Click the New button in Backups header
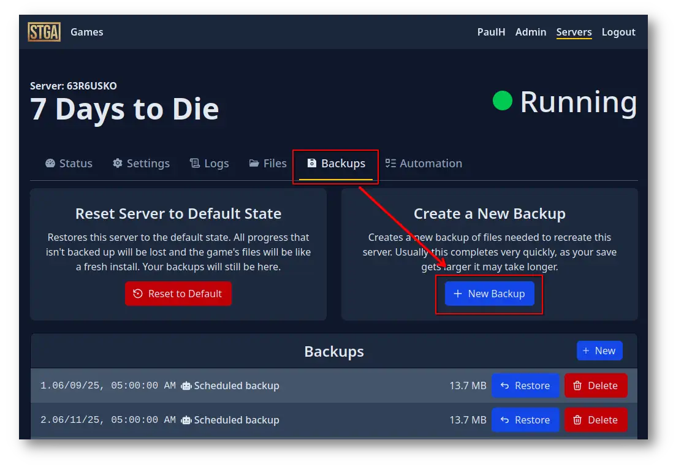 pos(599,351)
